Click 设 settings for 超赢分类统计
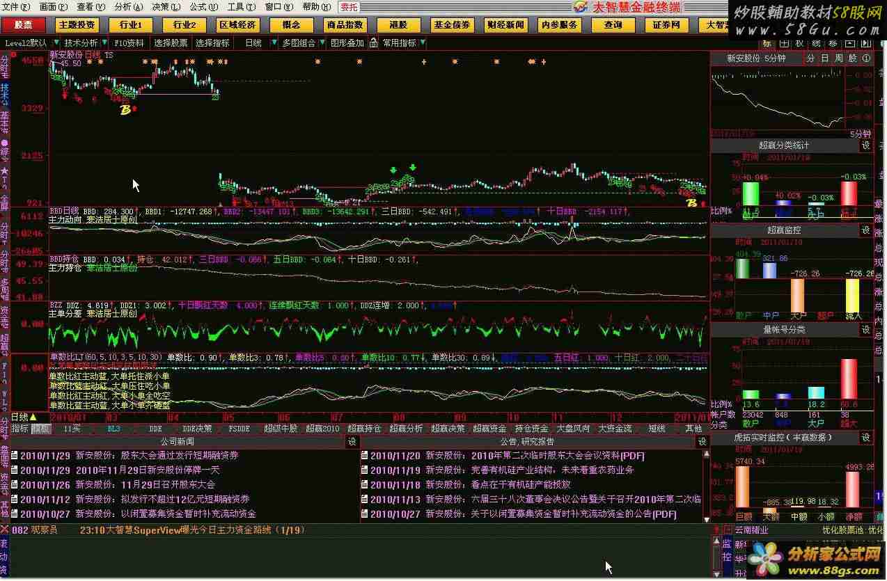The image size is (887, 581). (x=865, y=145)
